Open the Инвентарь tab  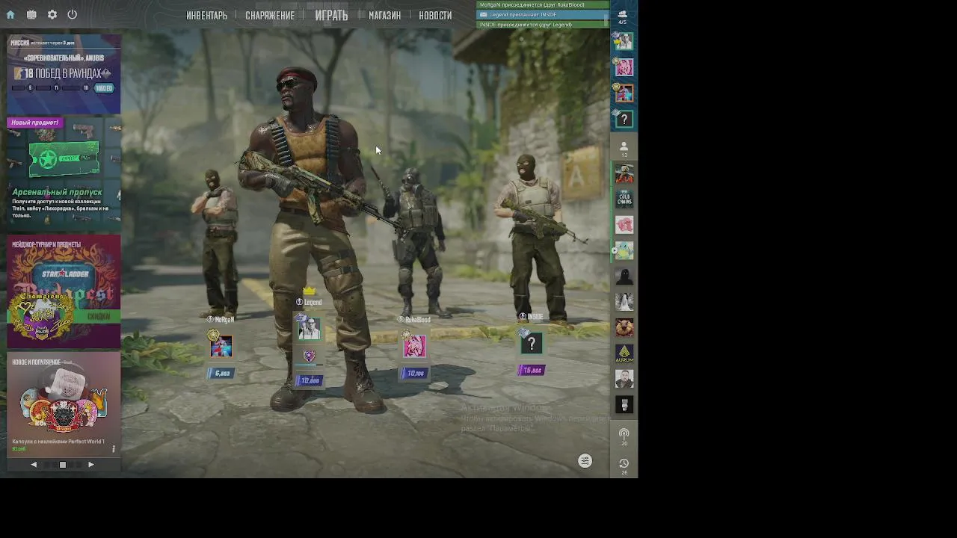tap(206, 15)
